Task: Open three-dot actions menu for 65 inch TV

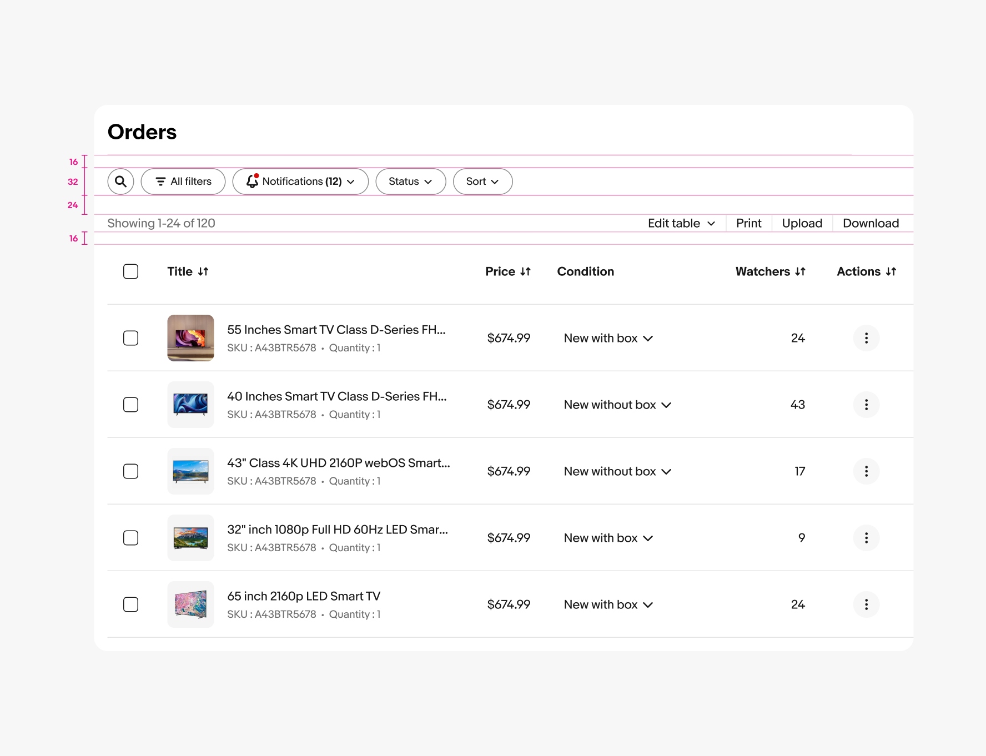Action: [x=866, y=604]
